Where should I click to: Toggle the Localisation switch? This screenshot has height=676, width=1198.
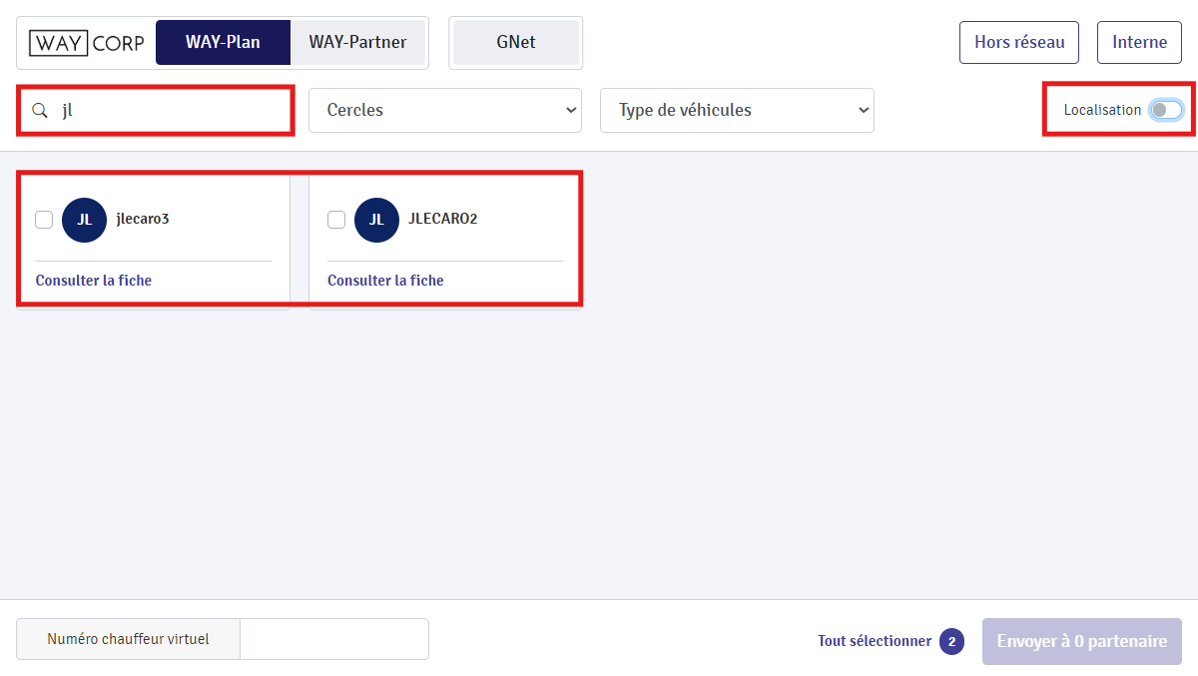1165,110
